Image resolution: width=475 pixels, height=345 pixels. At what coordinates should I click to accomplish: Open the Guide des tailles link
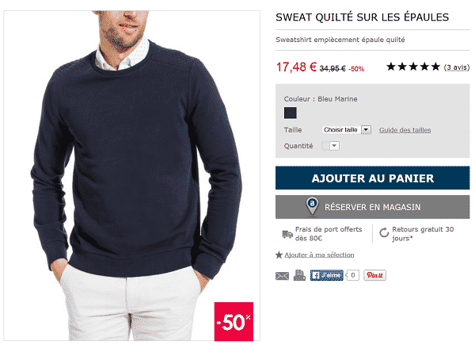tap(405, 130)
